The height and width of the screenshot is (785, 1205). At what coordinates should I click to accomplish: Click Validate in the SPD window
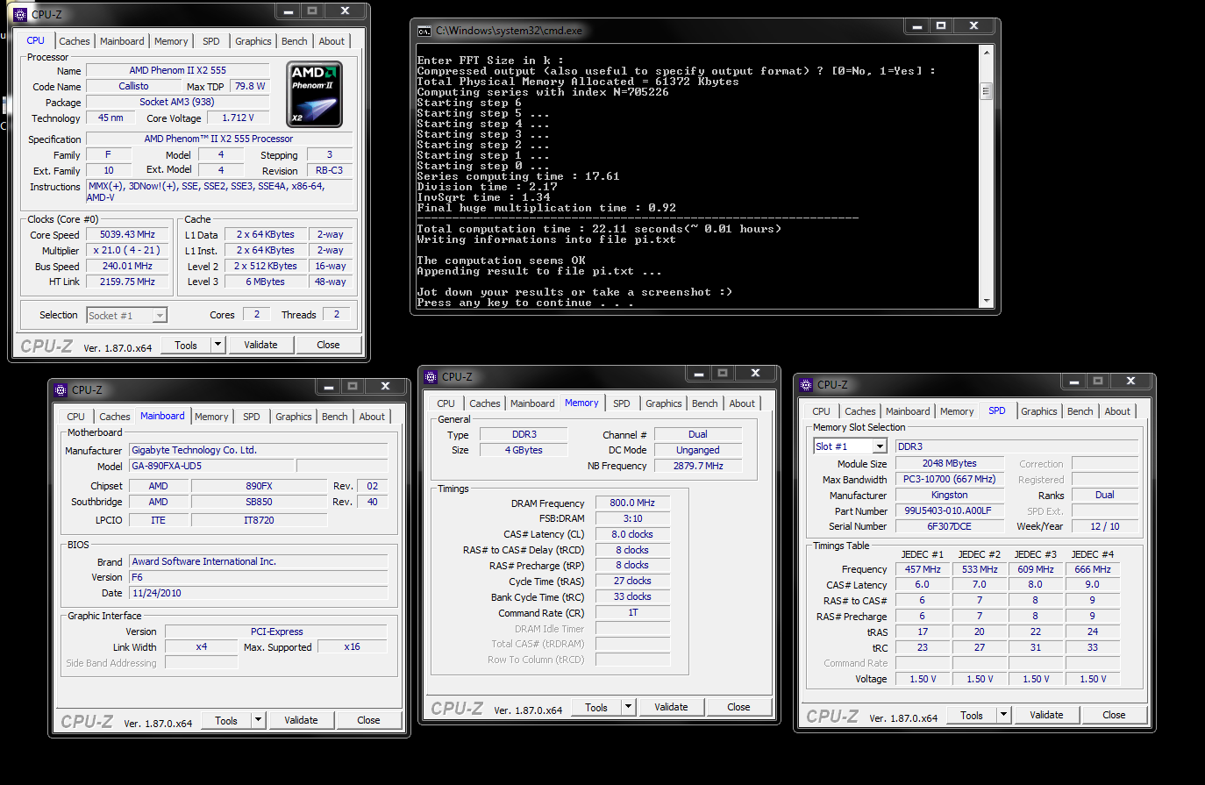(x=1046, y=715)
